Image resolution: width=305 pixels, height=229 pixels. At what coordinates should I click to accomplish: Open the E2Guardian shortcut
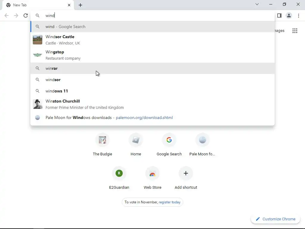[x=119, y=178]
